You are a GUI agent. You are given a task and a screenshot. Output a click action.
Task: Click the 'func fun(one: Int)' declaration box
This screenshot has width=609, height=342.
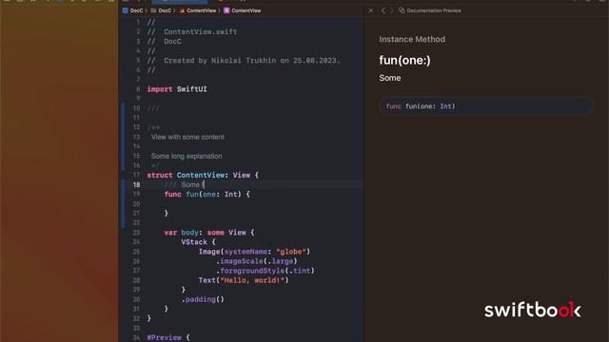pos(486,106)
